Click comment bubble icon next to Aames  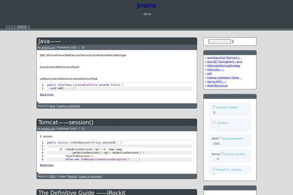(222, 154)
